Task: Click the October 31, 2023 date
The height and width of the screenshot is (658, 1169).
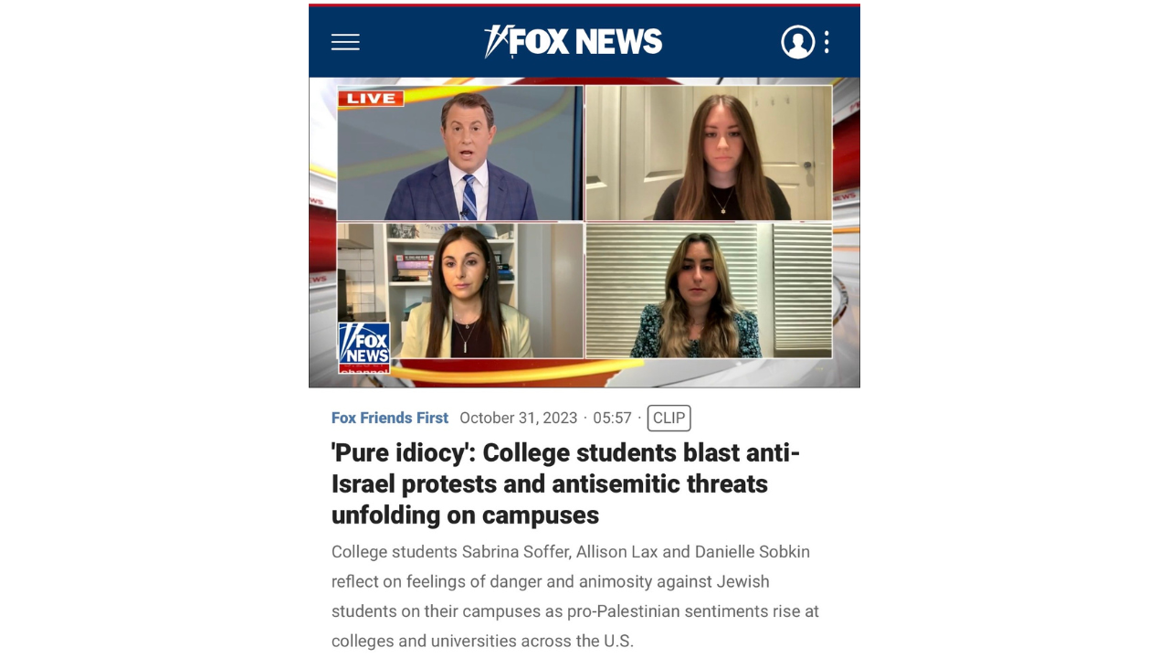Action: [x=519, y=418]
